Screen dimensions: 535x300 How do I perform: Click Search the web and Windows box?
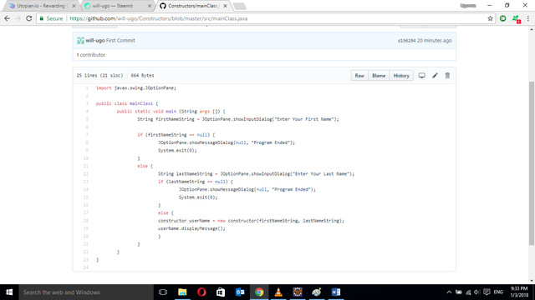pyautogui.click(x=86, y=292)
